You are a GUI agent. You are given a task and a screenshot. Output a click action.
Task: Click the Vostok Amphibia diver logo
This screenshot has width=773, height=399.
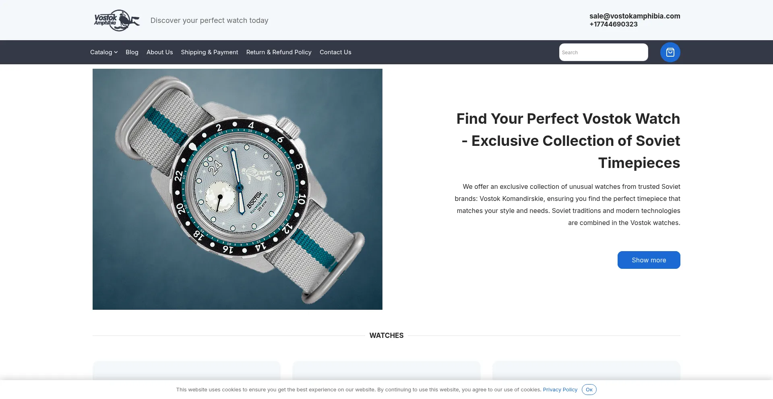[117, 20]
